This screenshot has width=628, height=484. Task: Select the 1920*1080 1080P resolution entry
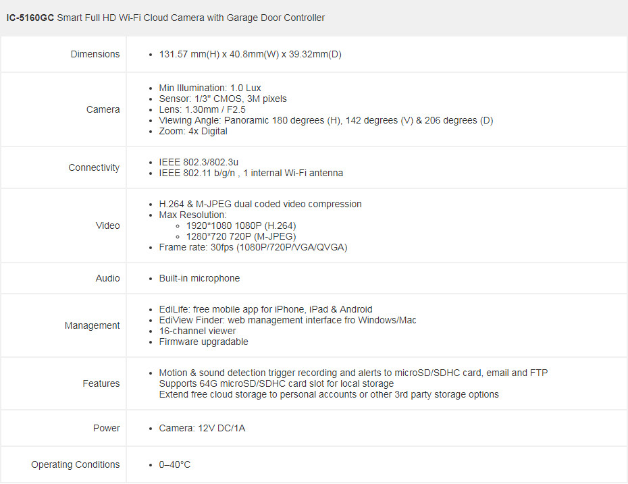click(x=241, y=225)
